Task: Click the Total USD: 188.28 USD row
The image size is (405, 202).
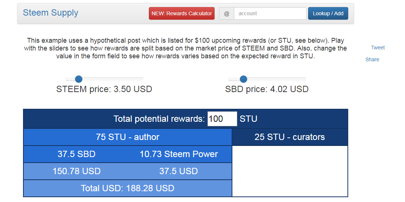Action: pos(127,188)
